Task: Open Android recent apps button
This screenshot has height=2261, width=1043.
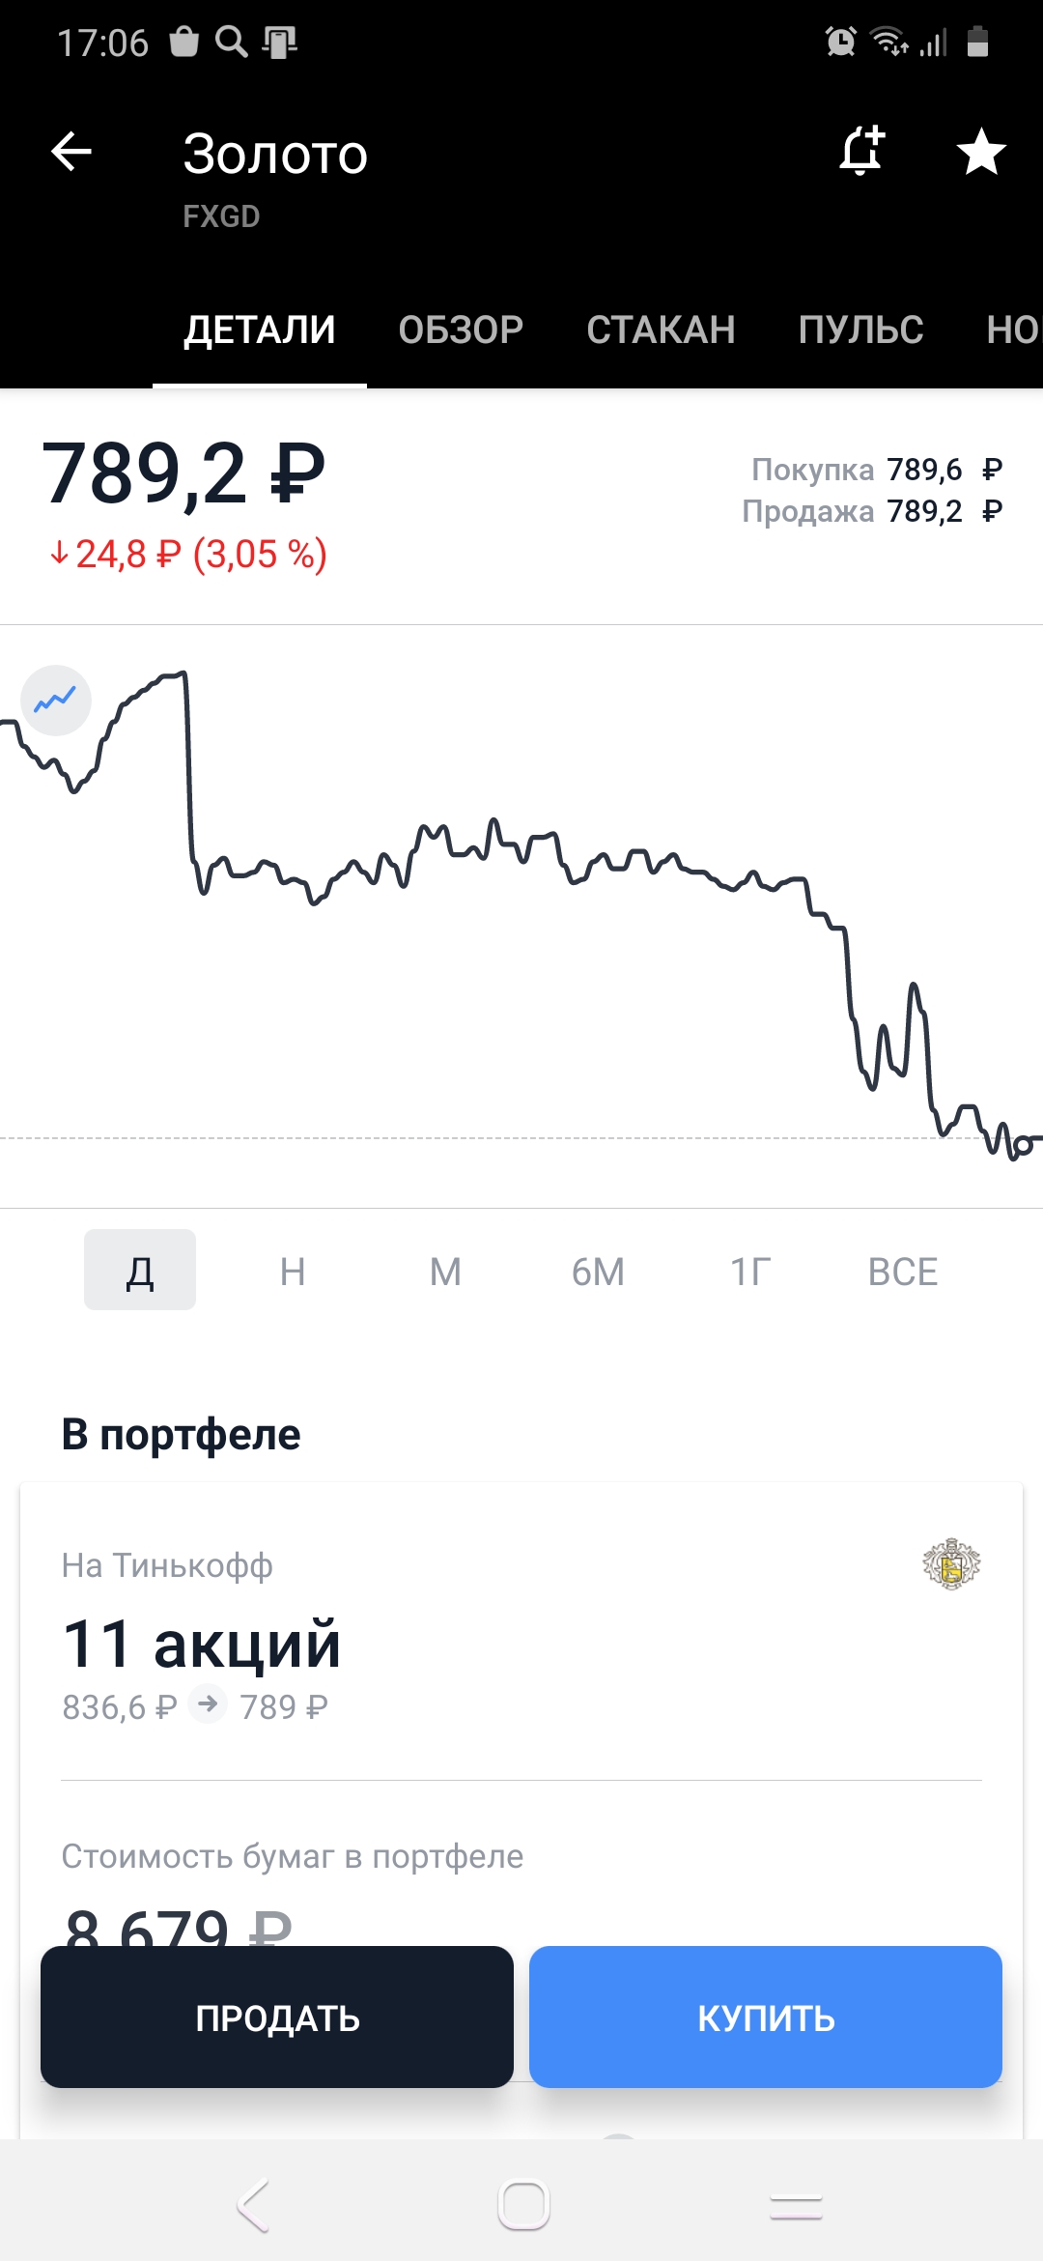Action: click(796, 2207)
